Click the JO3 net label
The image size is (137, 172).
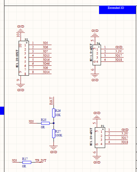pyautogui.click(x=14, y=161)
